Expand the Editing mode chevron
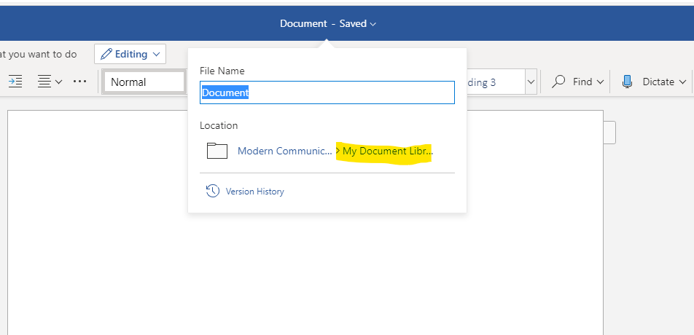The width and height of the screenshot is (694, 335). 156,54
